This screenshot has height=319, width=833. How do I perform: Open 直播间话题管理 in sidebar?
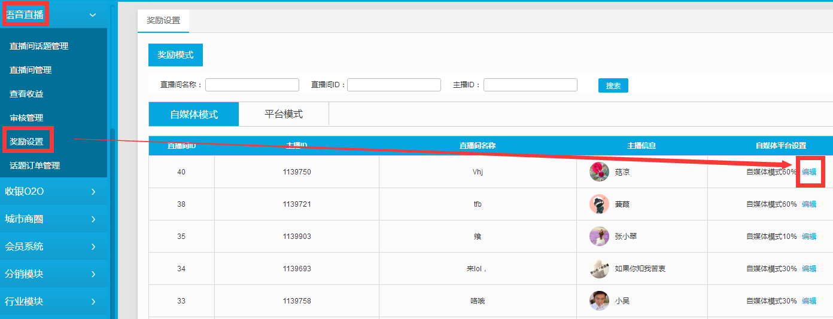39,46
